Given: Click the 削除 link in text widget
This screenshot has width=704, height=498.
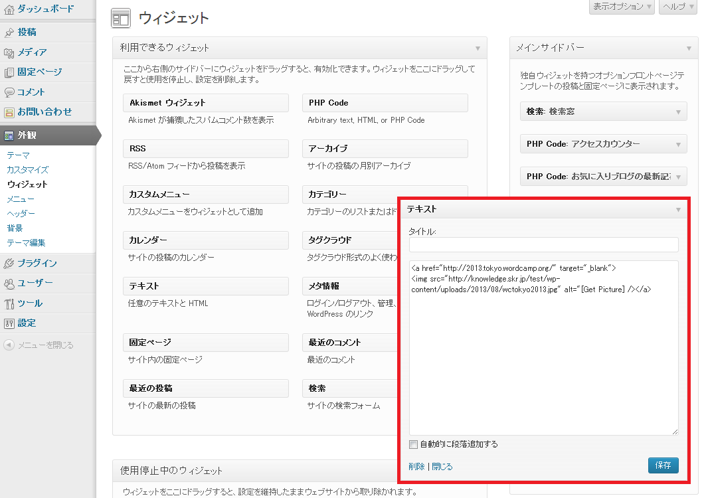Looking at the screenshot, I should [416, 466].
